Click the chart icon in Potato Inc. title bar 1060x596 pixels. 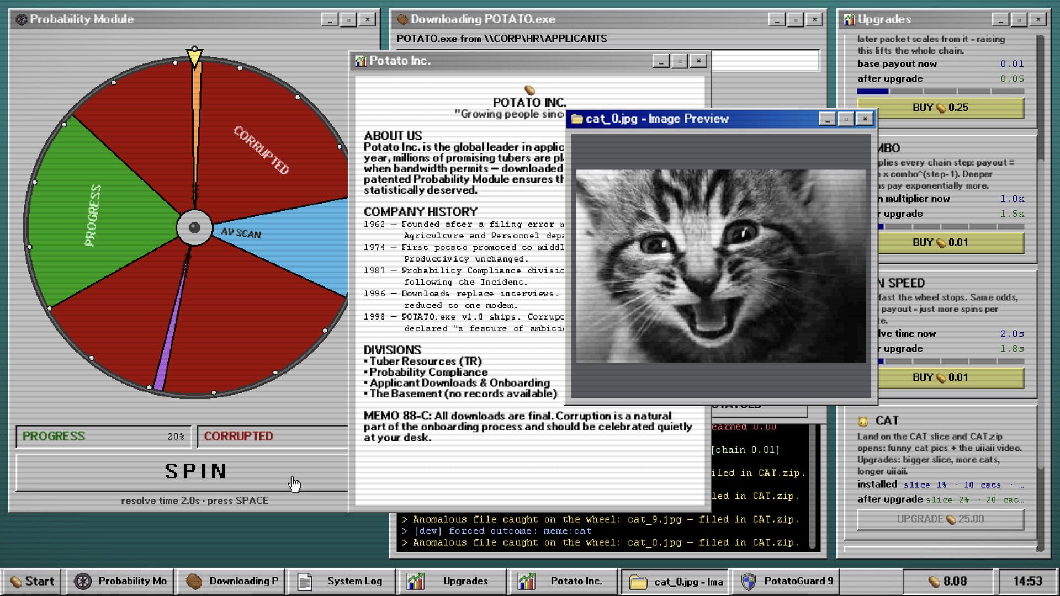361,61
